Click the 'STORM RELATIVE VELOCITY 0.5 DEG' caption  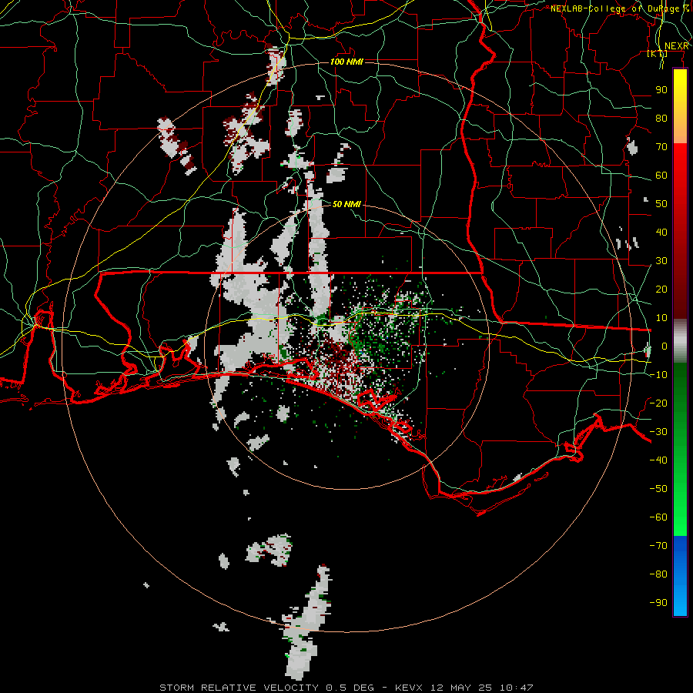pyautogui.click(x=266, y=688)
